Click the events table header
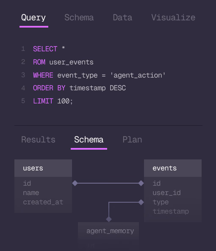216x251 pixels. point(173,168)
